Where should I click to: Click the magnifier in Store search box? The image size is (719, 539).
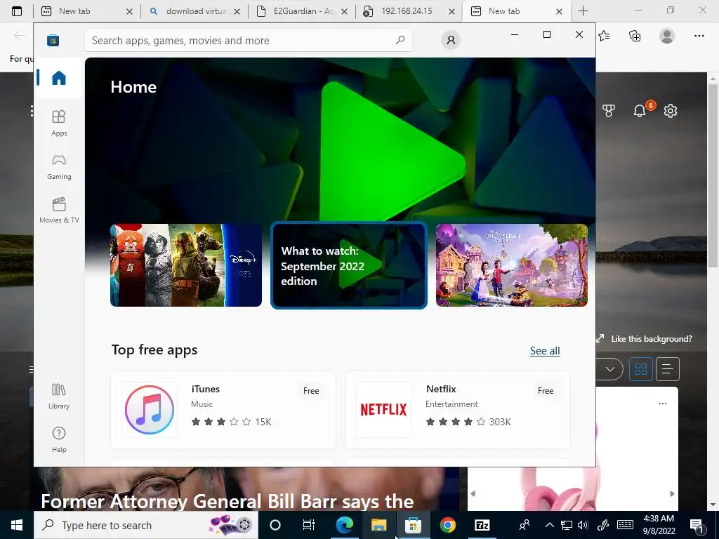[x=400, y=40]
